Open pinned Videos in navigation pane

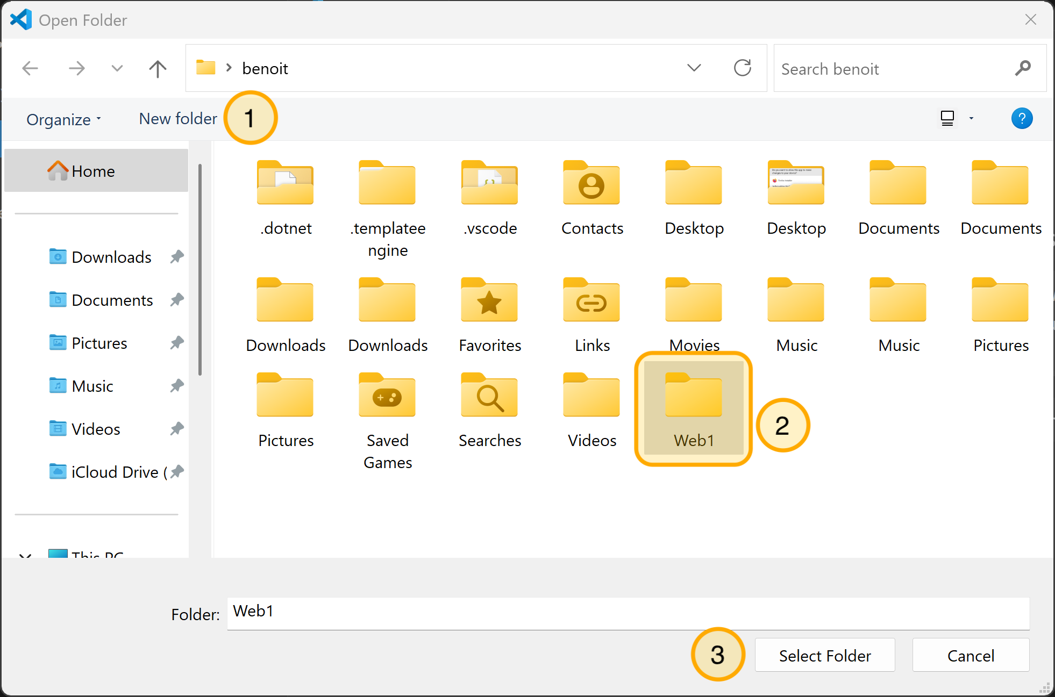(85, 429)
